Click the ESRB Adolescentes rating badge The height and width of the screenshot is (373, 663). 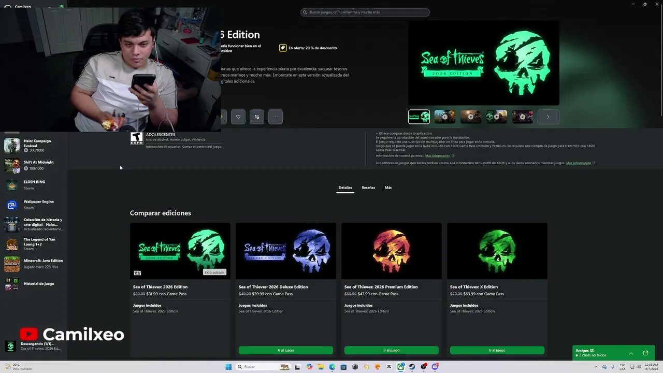click(x=136, y=138)
